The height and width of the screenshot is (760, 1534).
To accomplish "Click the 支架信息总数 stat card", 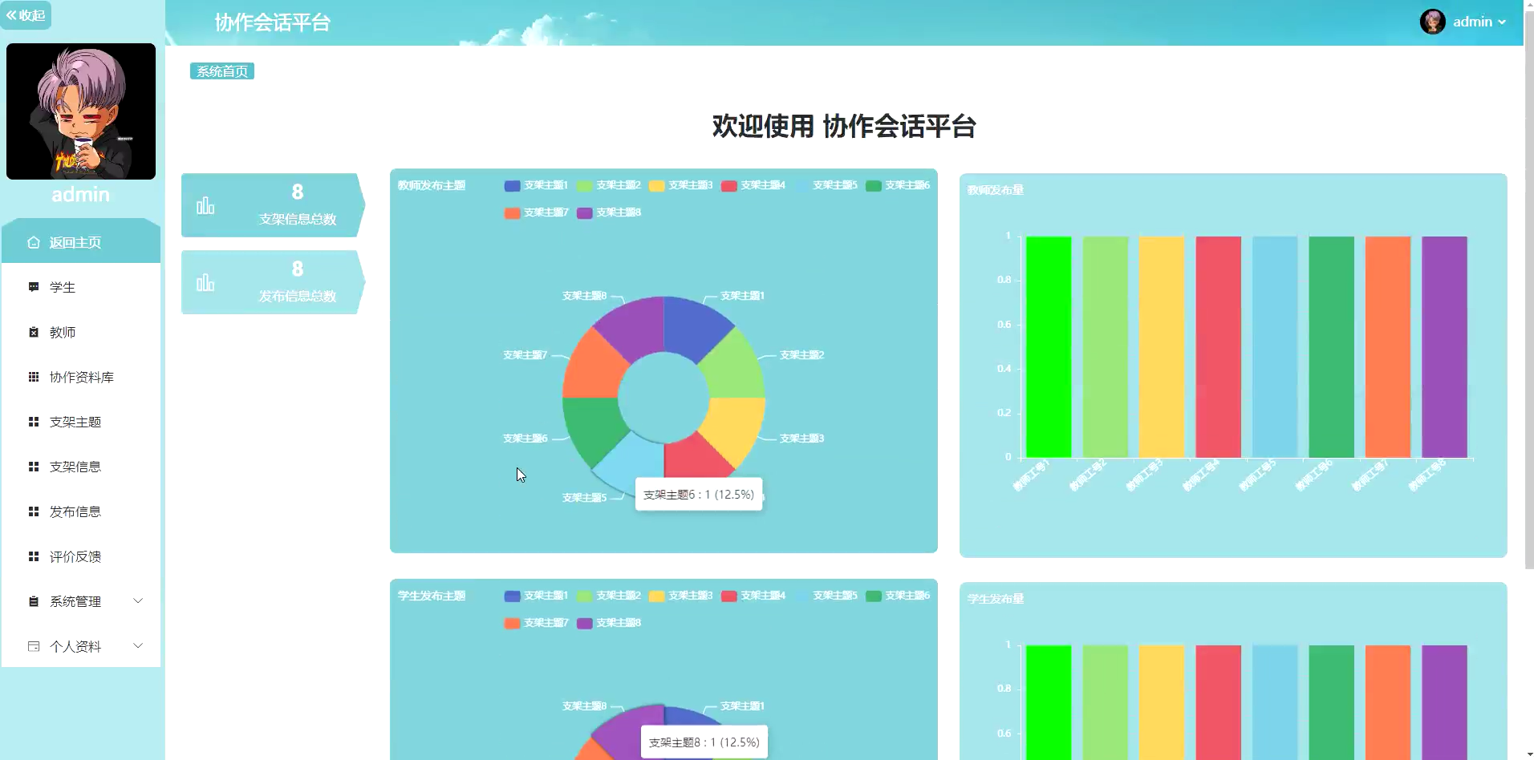I will (x=273, y=205).
